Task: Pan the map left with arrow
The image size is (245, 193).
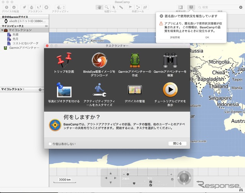Action: [x=106, y=178]
